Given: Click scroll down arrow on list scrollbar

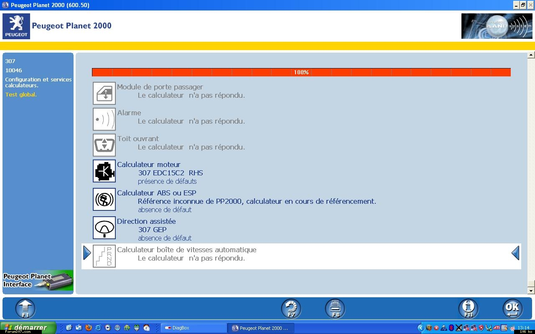Looking at the screenshot, I should 531,291.
